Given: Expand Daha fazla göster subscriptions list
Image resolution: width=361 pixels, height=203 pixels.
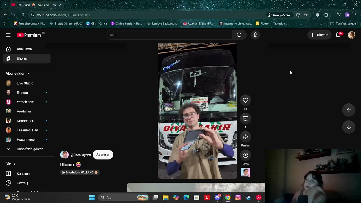Looking at the screenshot, I should pos(27,149).
